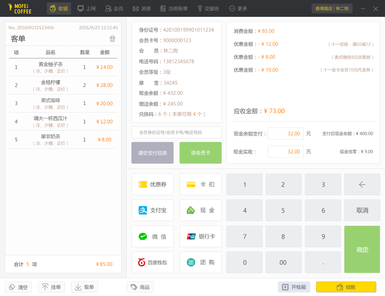Image resolution: width=385 pixels, height=296 pixels.
Task: Open the 会员 member tab
Action: pos(114,8)
